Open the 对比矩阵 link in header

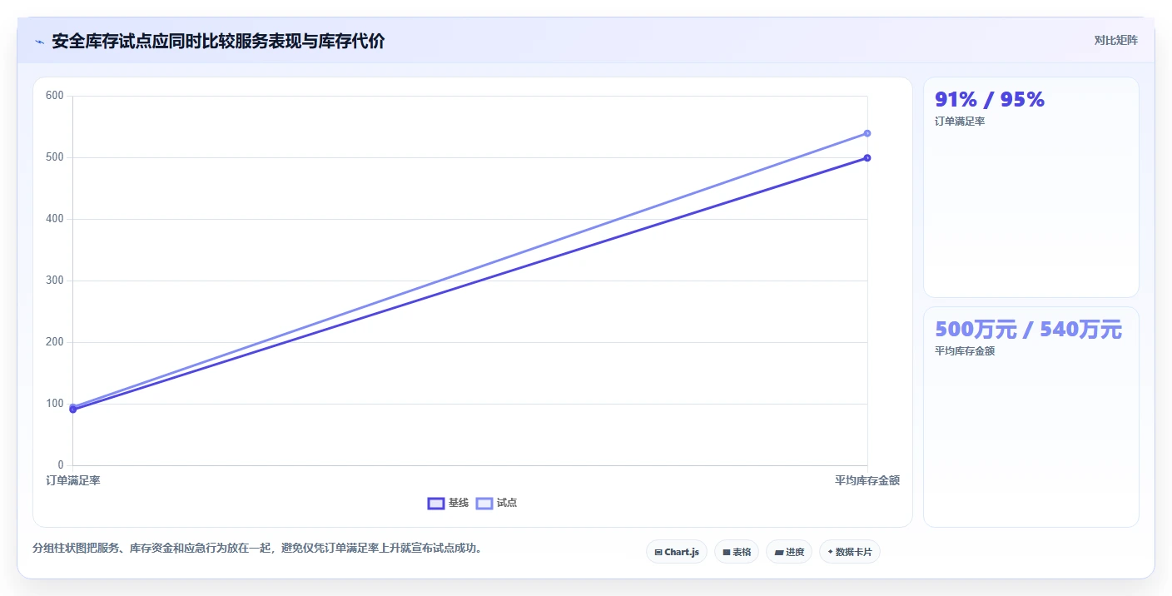1115,40
